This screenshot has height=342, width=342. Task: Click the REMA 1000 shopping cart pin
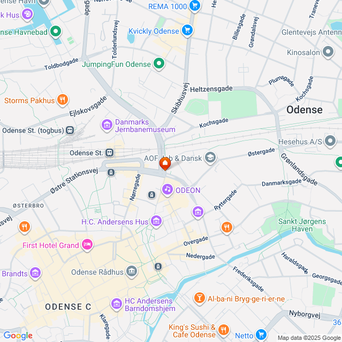tap(195, 5)
